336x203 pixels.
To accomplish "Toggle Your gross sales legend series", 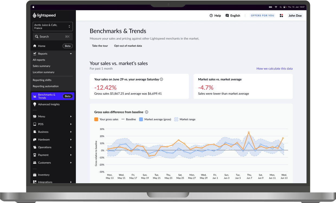I will point(96,119).
